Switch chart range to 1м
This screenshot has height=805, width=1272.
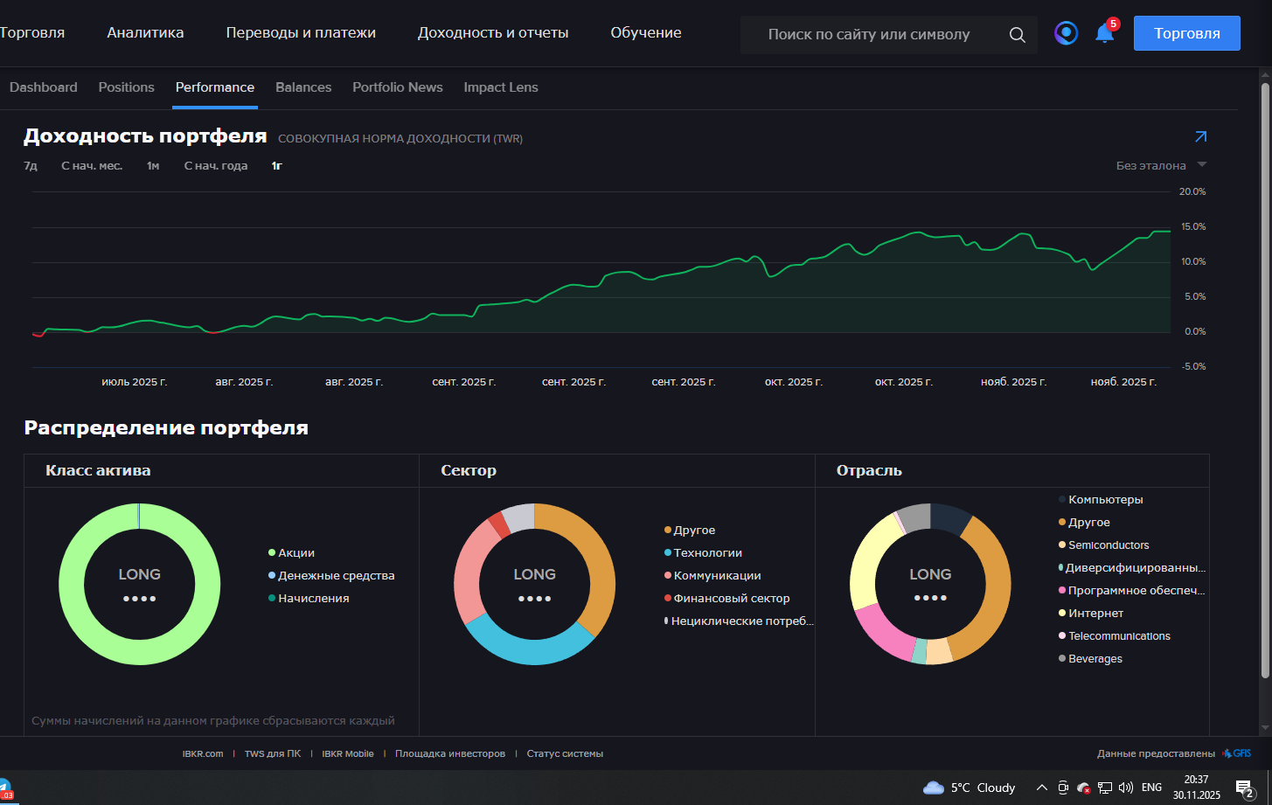[153, 166]
